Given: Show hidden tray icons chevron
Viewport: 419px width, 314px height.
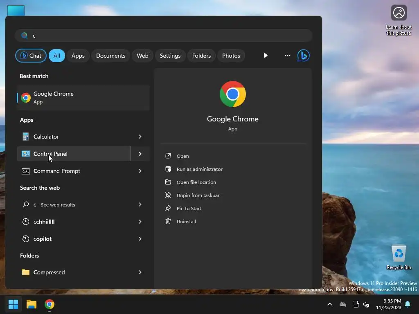Looking at the screenshot, I should tap(330, 304).
